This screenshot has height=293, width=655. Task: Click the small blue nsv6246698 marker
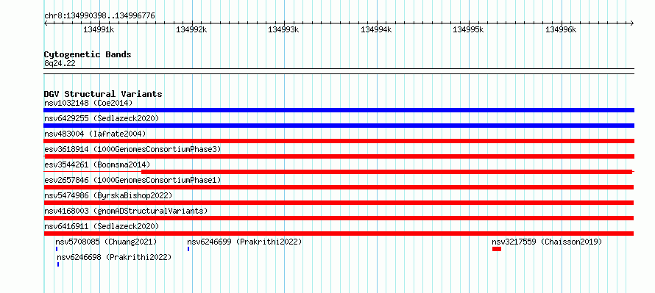coord(58,264)
